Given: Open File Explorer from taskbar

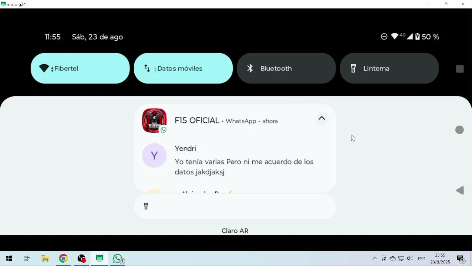Looking at the screenshot, I should [45, 259].
